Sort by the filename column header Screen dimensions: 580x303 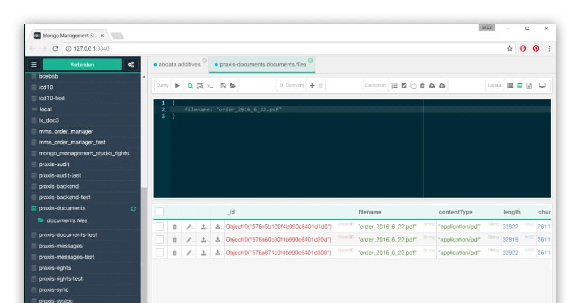coord(370,212)
